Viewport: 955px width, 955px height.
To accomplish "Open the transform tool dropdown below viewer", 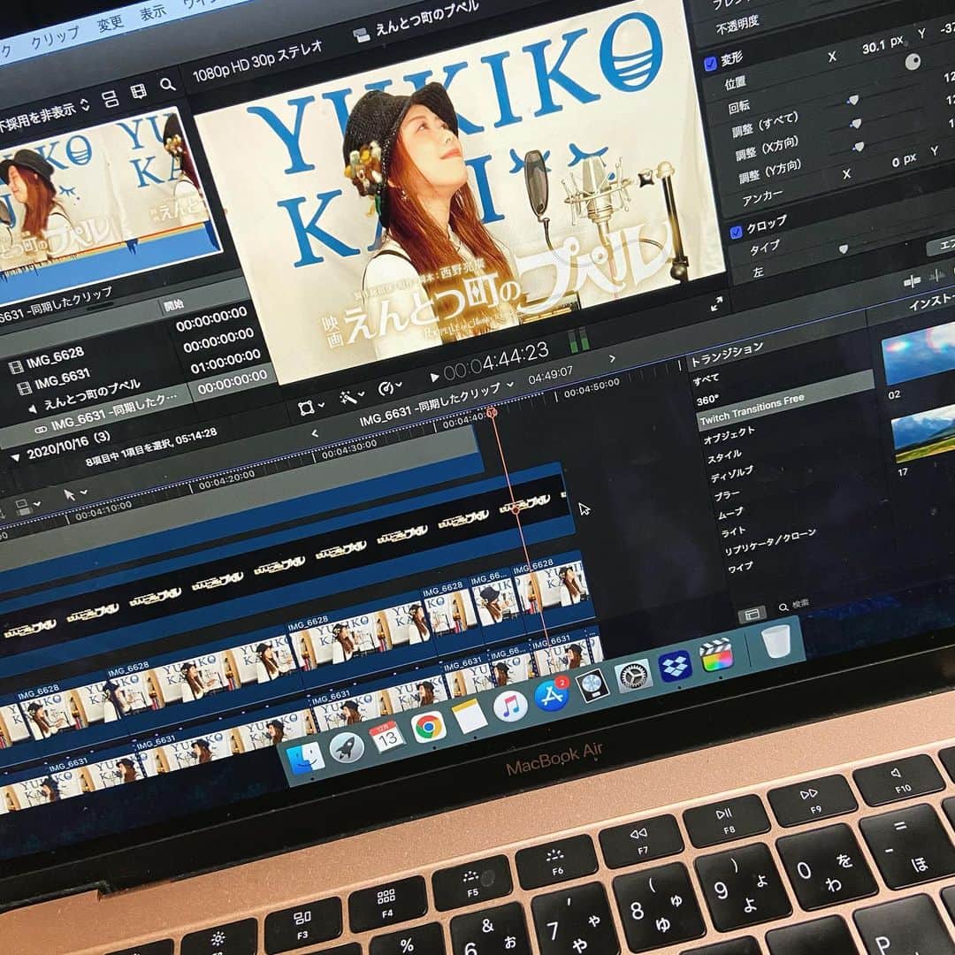I will (311, 407).
